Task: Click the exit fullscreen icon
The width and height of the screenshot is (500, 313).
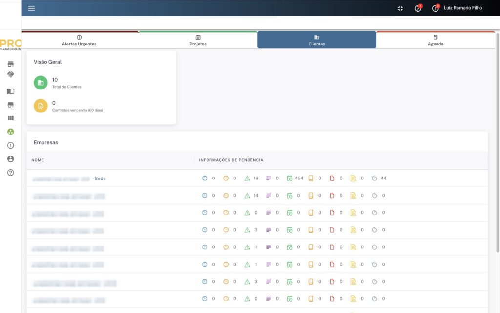Action: click(400, 8)
